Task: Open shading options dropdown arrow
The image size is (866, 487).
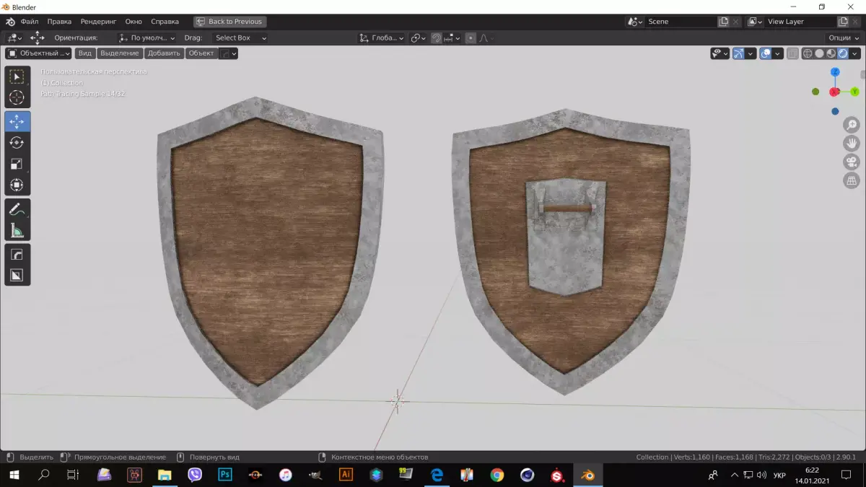Action: pyautogui.click(x=855, y=53)
